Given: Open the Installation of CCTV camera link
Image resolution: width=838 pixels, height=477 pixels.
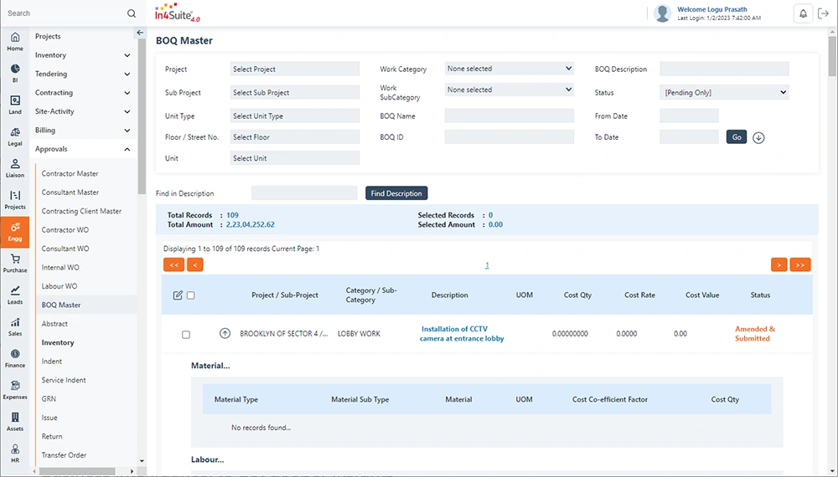Looking at the screenshot, I should [x=461, y=333].
